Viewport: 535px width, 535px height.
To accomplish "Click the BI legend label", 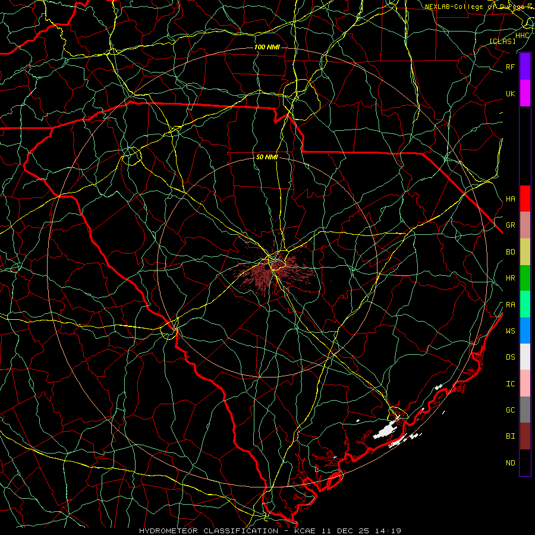I will click(x=510, y=436).
